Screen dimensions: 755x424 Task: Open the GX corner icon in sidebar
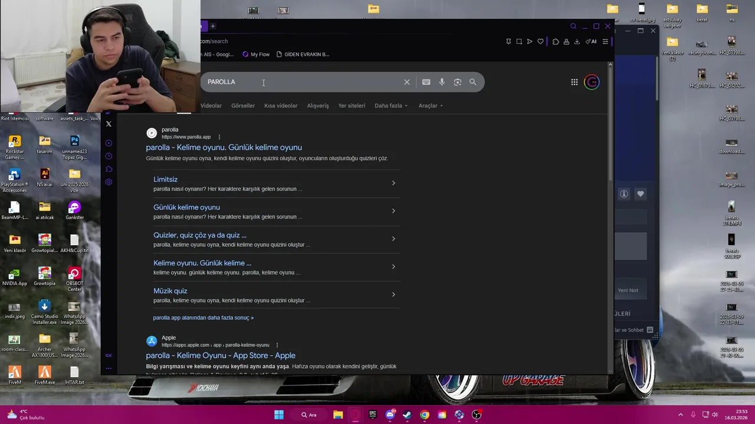[x=109, y=355]
